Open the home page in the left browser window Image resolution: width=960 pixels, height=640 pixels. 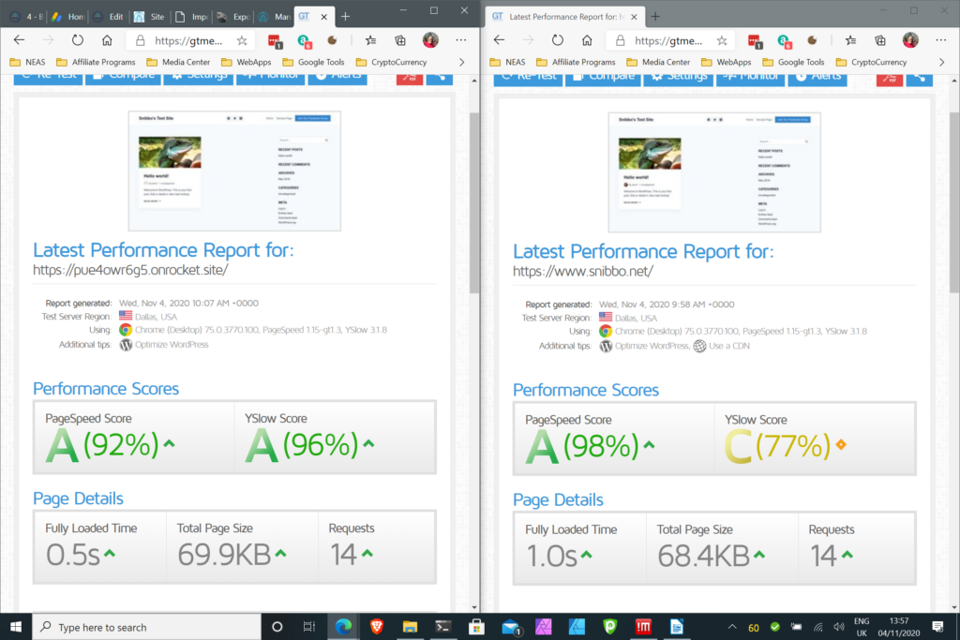[x=107, y=40]
